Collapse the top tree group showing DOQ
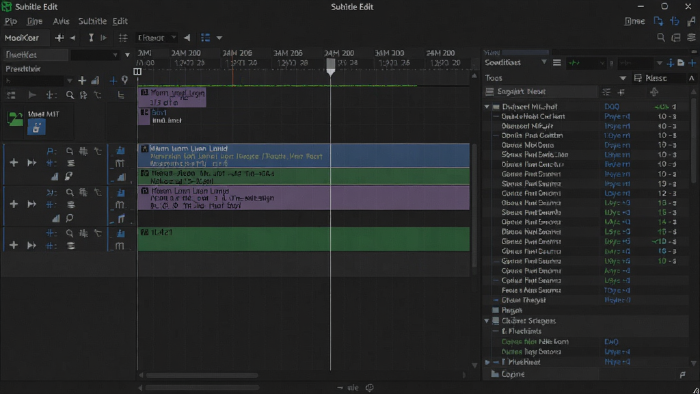Image resolution: width=700 pixels, height=394 pixels. click(487, 107)
